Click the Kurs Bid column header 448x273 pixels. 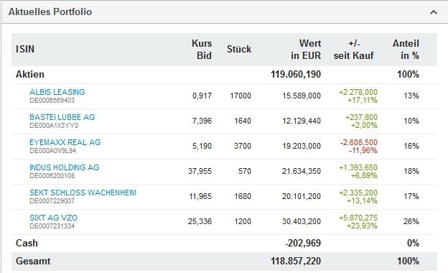coord(202,50)
